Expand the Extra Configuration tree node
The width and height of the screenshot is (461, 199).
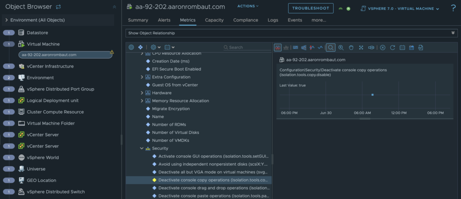pos(142,77)
